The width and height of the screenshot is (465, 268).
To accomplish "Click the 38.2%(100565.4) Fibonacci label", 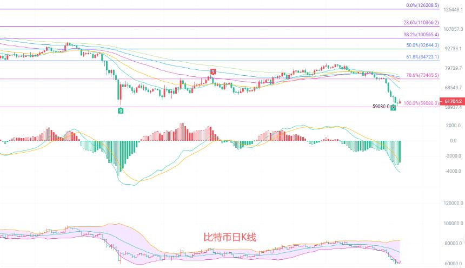I will click(x=421, y=35).
